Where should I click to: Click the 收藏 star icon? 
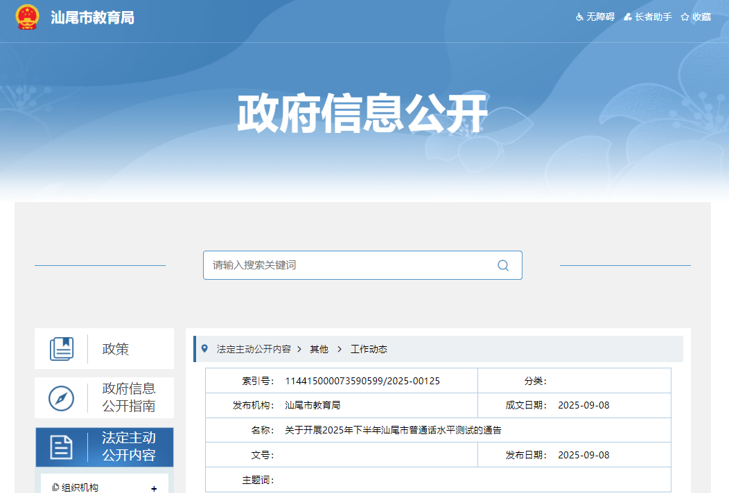(685, 17)
